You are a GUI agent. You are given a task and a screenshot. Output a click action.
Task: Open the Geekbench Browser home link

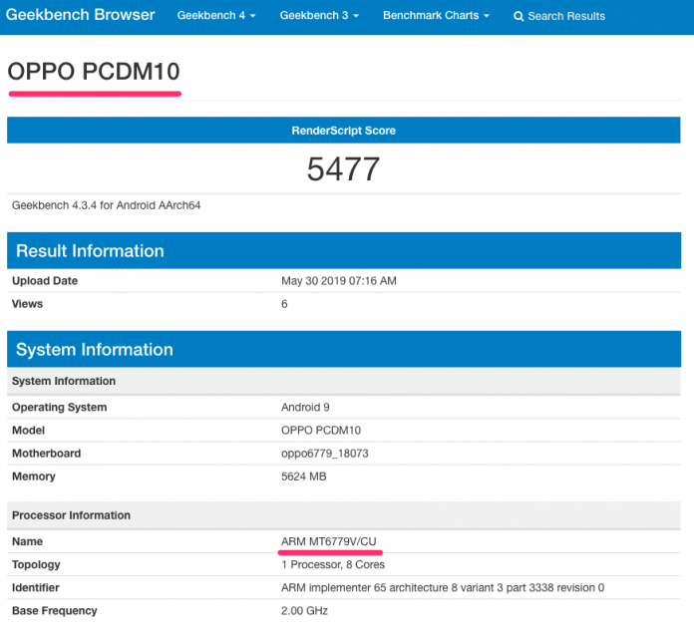(80, 15)
